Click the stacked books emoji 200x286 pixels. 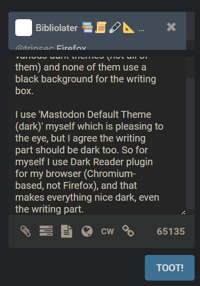(87, 27)
